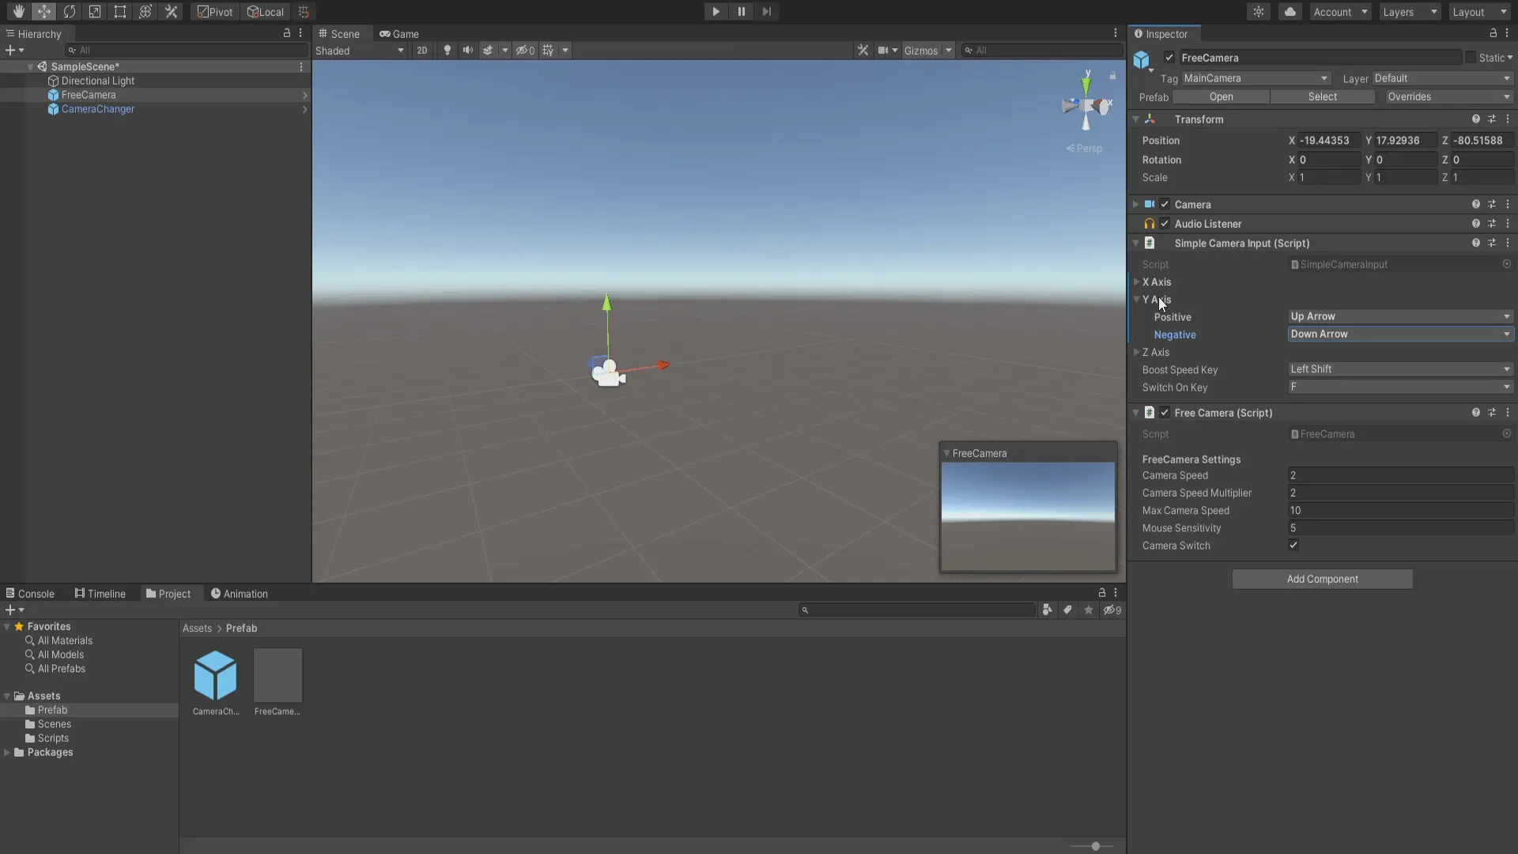Click the Add Component button
This screenshot has width=1518, height=854.
[x=1322, y=580]
